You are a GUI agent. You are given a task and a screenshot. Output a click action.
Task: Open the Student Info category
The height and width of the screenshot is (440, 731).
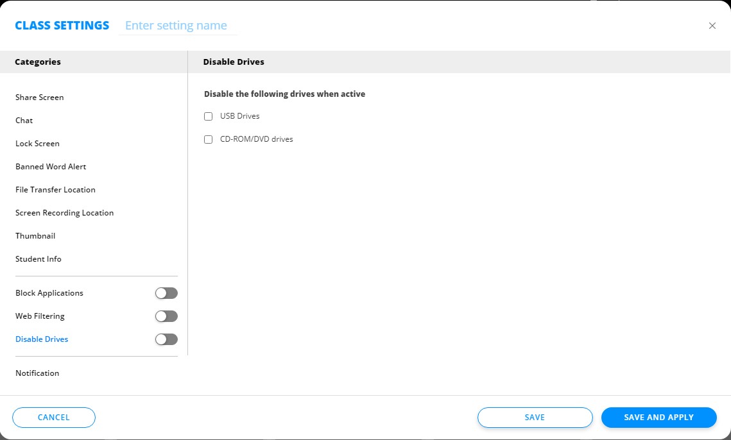coord(39,259)
